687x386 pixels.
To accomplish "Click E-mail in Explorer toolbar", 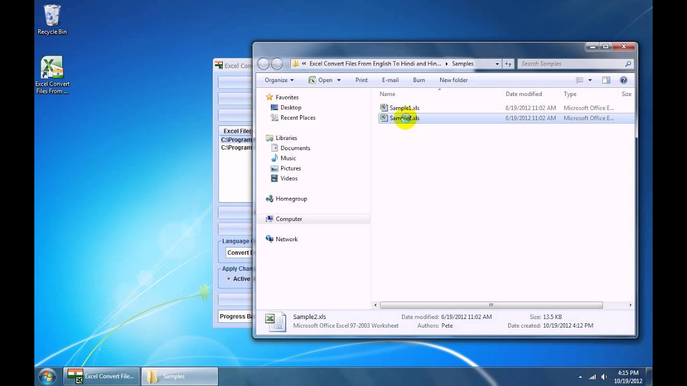I will click(x=390, y=80).
